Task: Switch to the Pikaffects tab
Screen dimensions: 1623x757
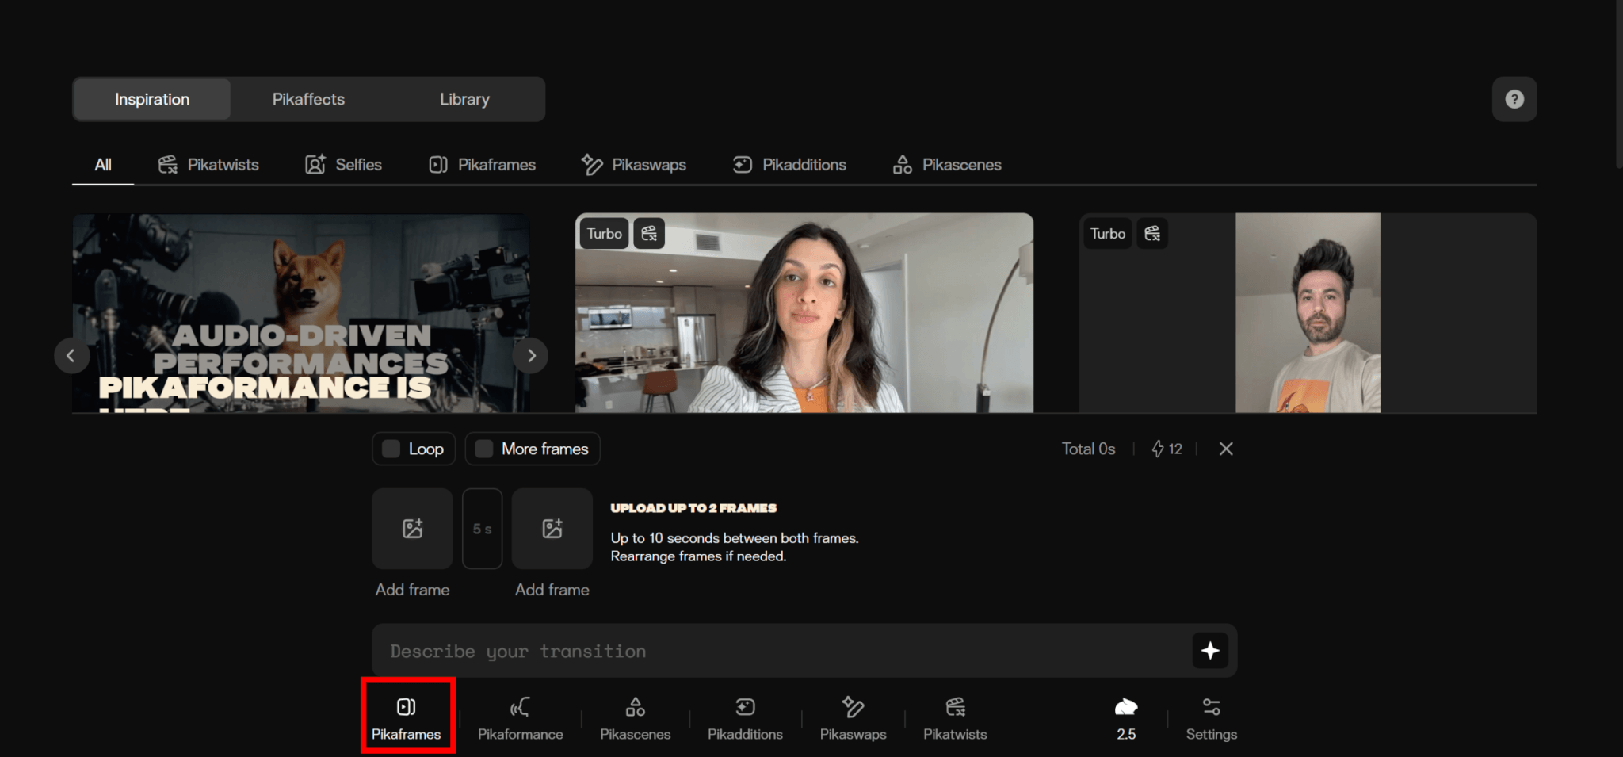Action: point(308,99)
